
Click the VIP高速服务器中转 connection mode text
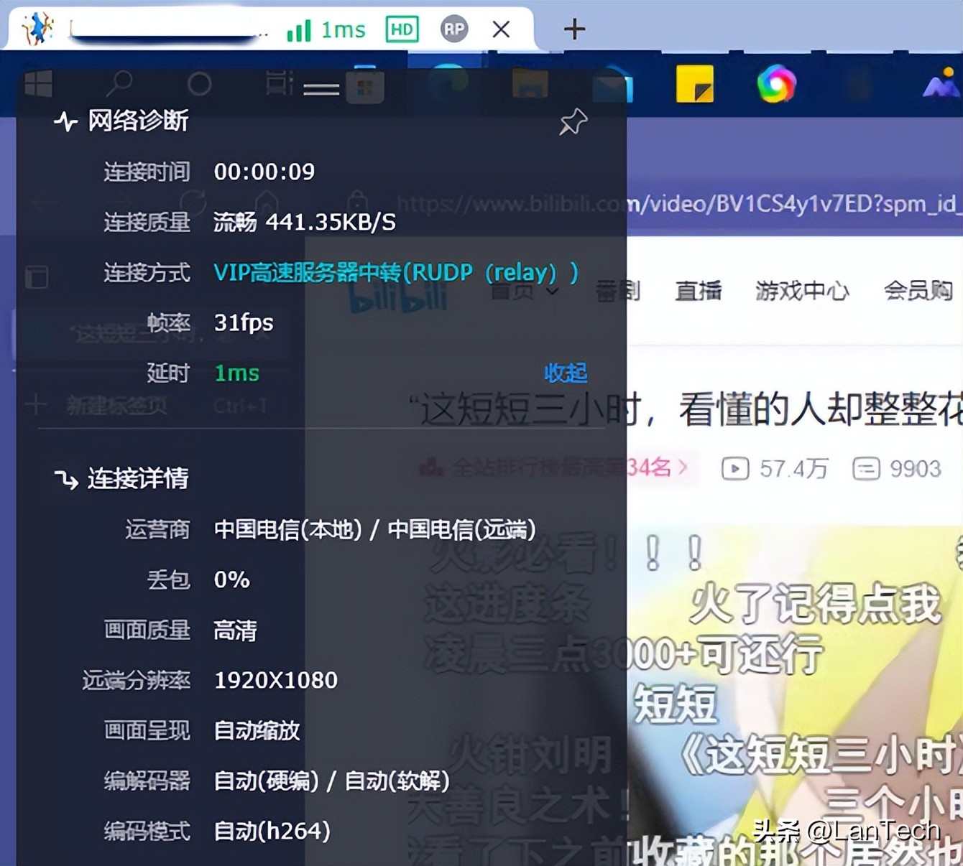tap(396, 272)
